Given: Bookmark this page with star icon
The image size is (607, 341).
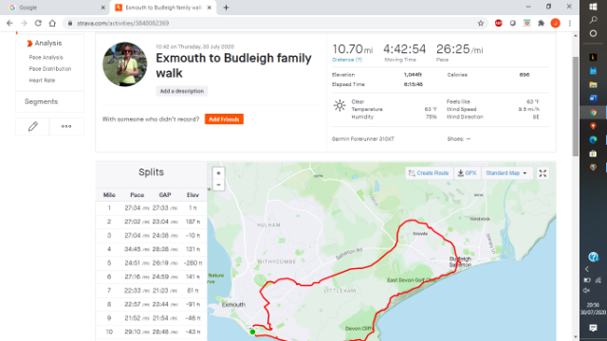Looking at the screenshot, I should pyautogui.click(x=481, y=23).
